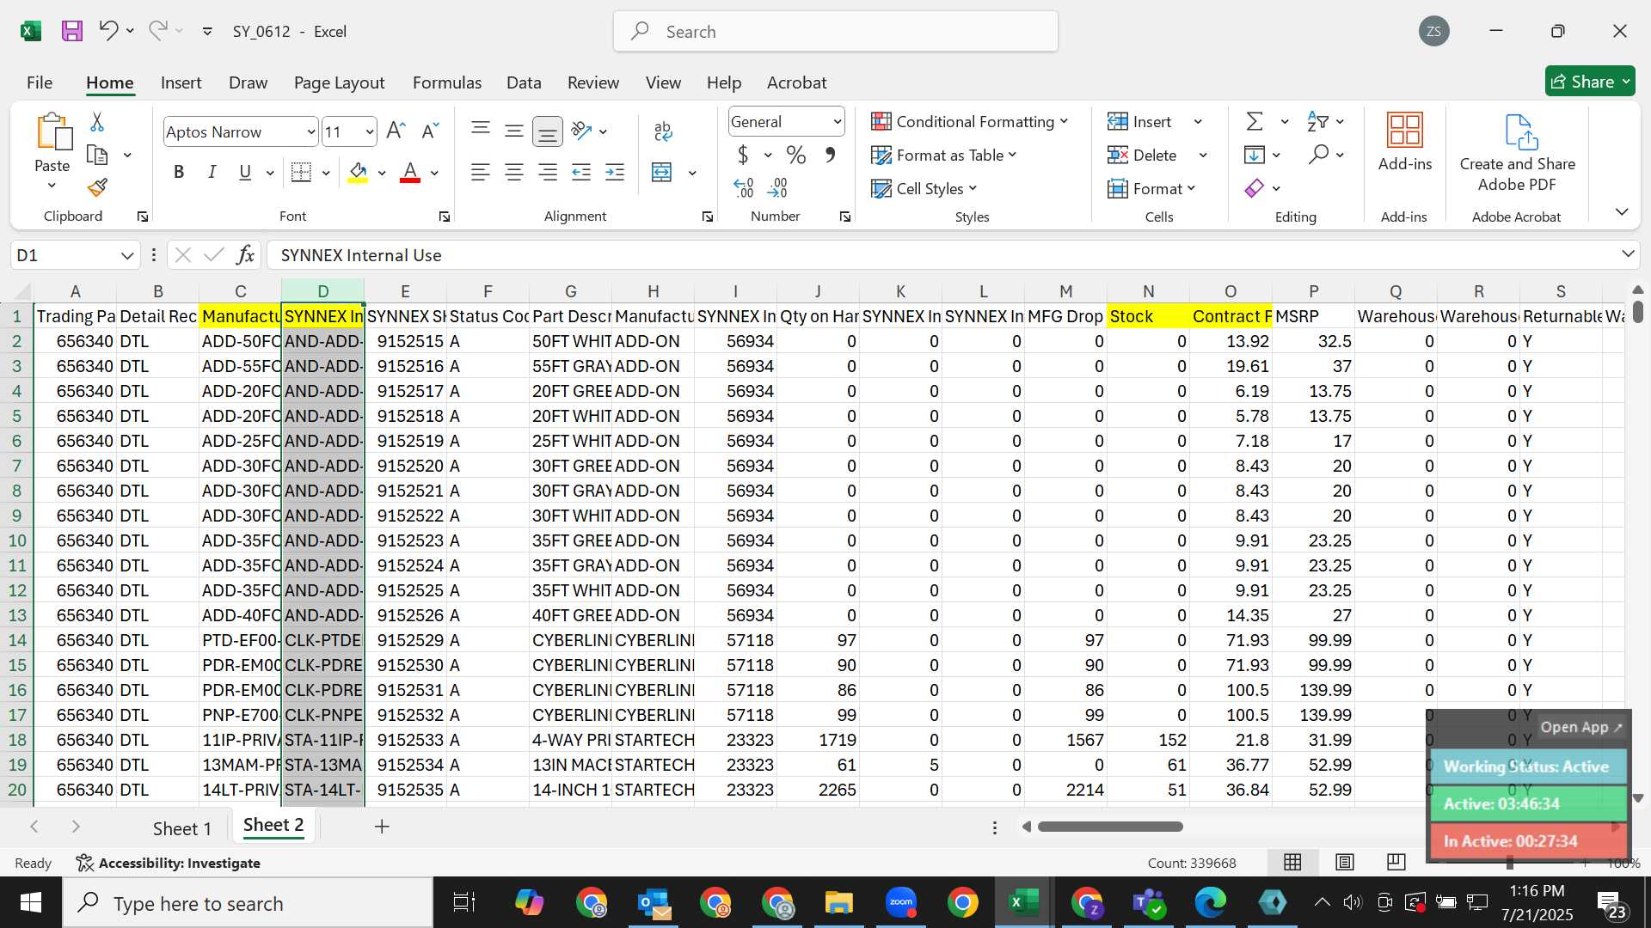Expand the formula bar chevron
This screenshot has width=1651, height=928.
(x=1627, y=253)
